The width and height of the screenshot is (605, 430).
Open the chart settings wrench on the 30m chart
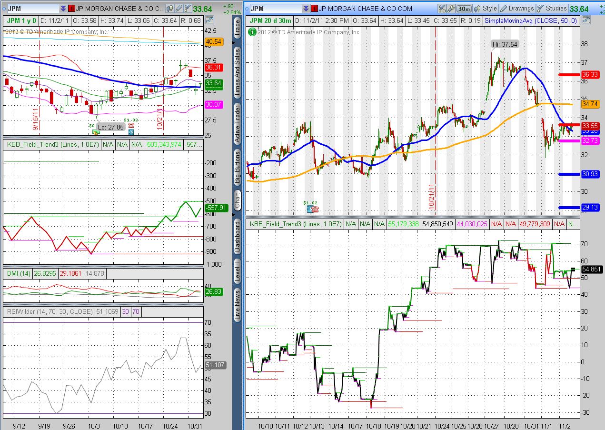(452, 8)
